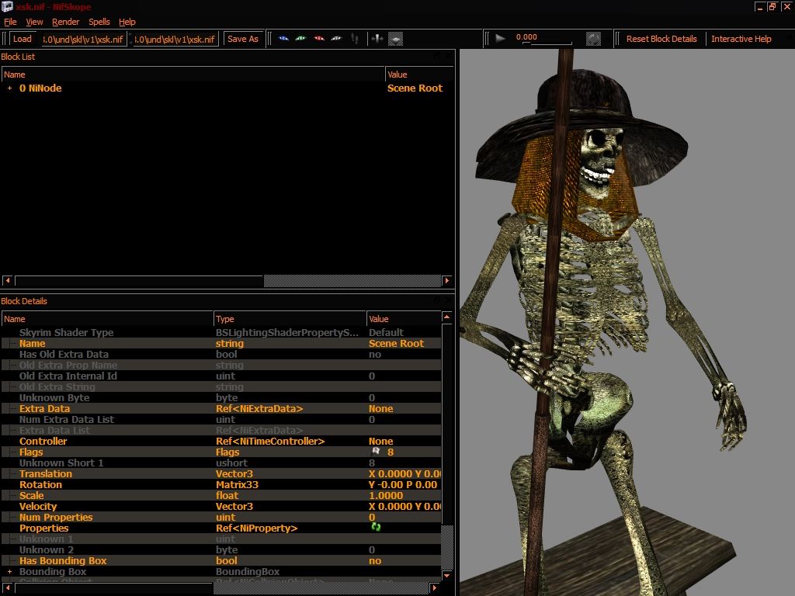This screenshot has width=795, height=596.
Task: Click Block List Value column header
Action: pos(419,74)
